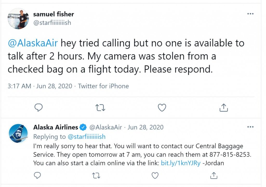Screen dimensions: 266x187
Task: Click the reply icon under samuel fisher's tweet
Action: click(38, 108)
